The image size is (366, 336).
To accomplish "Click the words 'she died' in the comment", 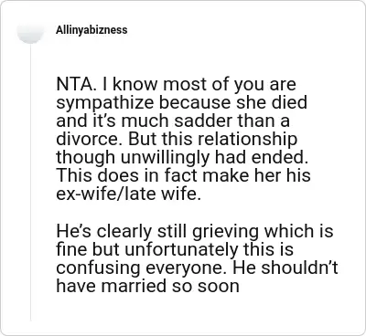I will pos(272,102).
